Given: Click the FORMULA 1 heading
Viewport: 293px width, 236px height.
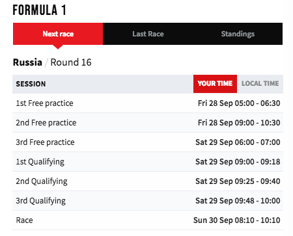Looking at the screenshot, I should (x=39, y=10).
